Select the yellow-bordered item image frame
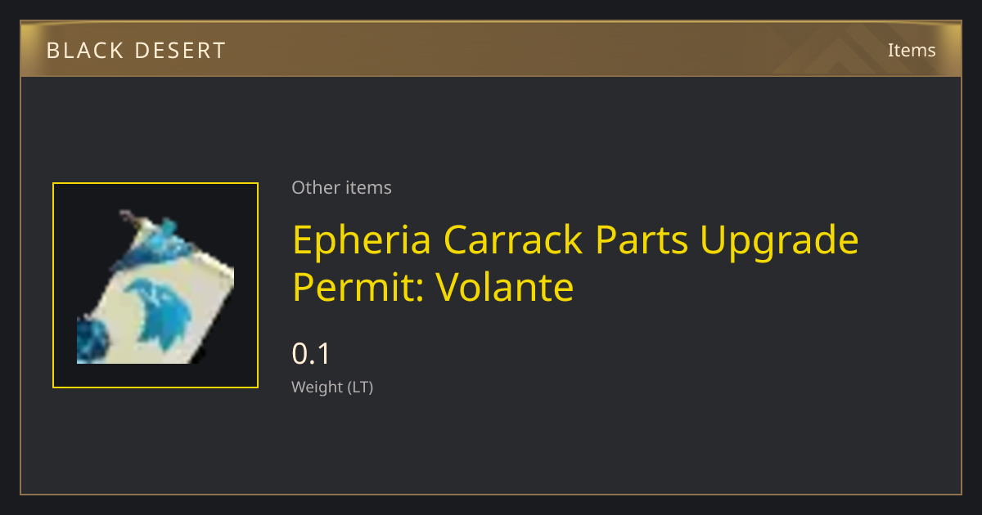Image resolution: width=982 pixels, height=515 pixels. tap(155, 285)
